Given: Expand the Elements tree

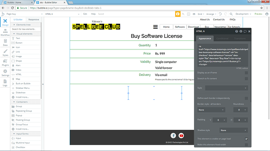Looking at the screenshot, I should pyautogui.click(x=25, y=25).
